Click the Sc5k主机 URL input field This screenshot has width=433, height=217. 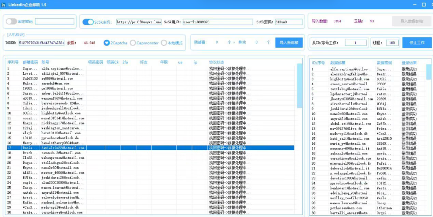138,22
